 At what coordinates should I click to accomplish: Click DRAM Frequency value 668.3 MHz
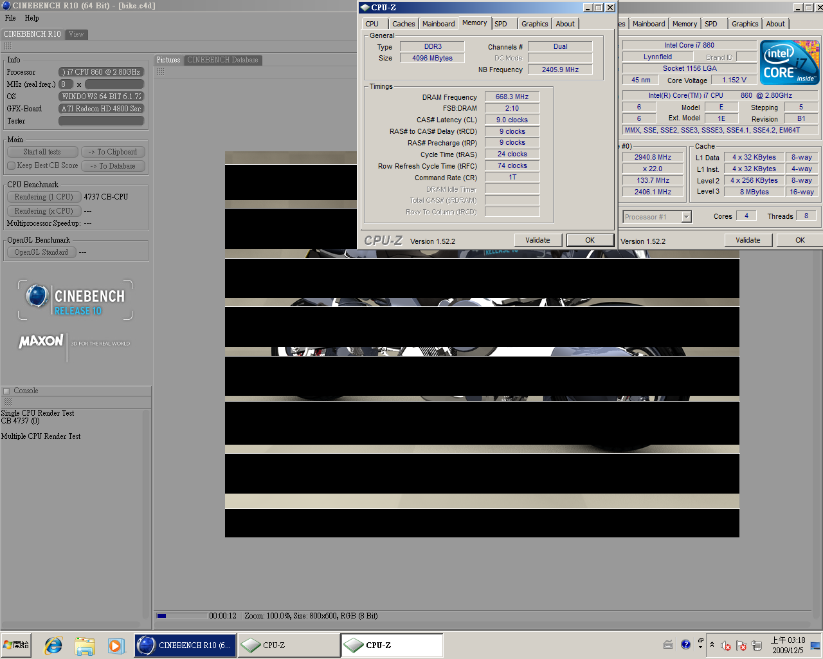pos(512,97)
